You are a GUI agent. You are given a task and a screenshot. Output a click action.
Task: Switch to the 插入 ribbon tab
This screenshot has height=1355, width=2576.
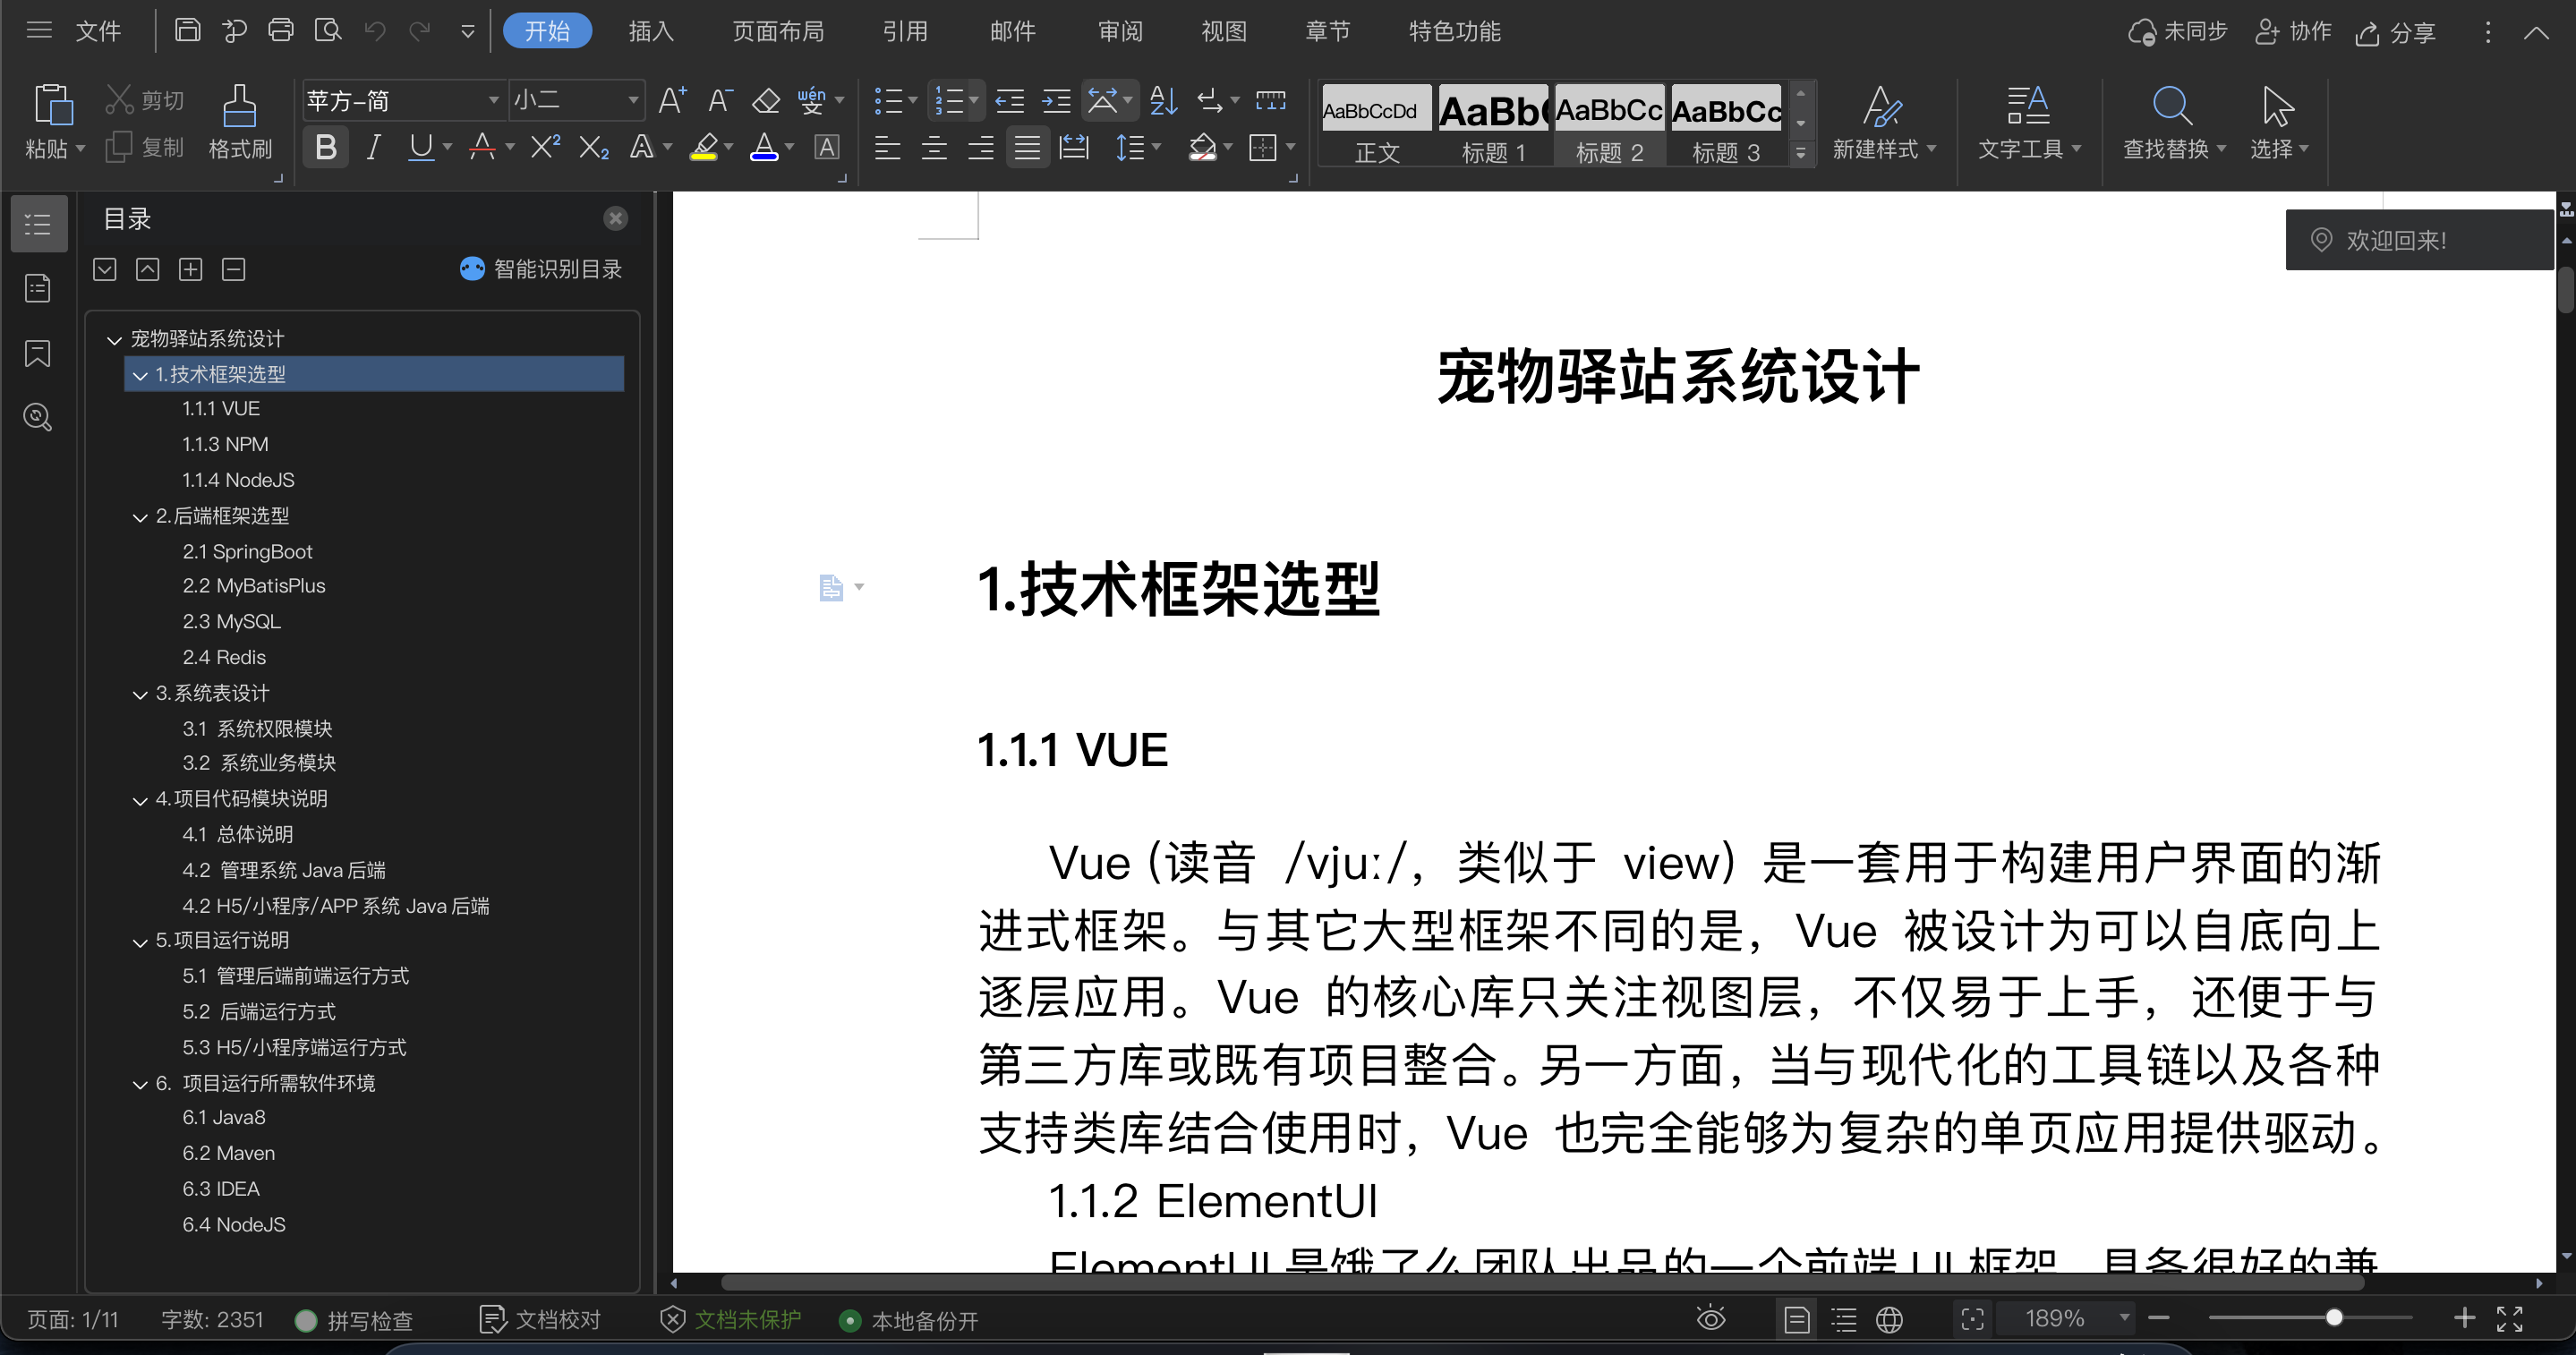pyautogui.click(x=651, y=31)
